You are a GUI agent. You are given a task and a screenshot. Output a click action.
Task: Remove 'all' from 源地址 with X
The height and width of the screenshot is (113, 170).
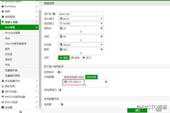tap(102, 28)
